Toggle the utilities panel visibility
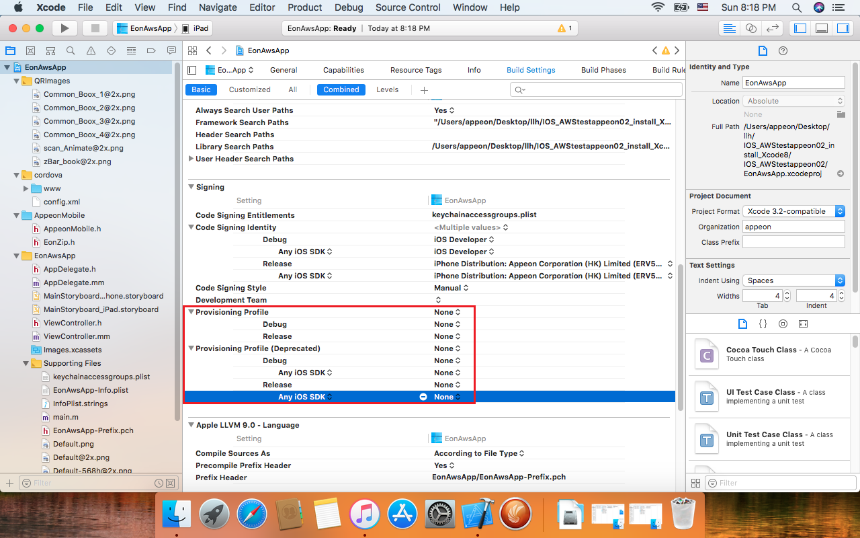This screenshot has width=860, height=538. pyautogui.click(x=843, y=28)
